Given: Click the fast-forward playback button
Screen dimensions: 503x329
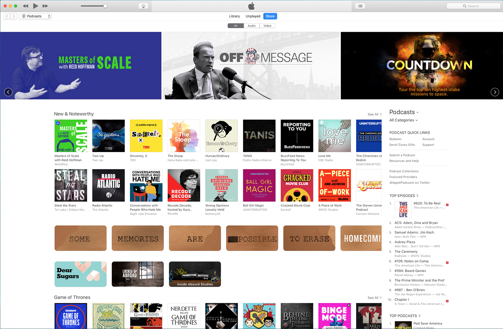Looking at the screenshot, I should [x=45, y=6].
